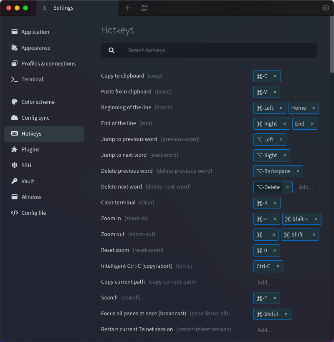
Task: Remove the Home hotkey binding
Action: pyautogui.click(x=314, y=108)
